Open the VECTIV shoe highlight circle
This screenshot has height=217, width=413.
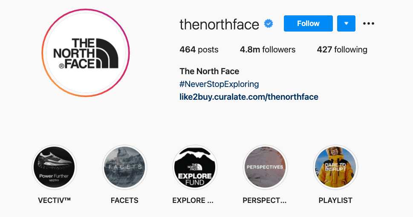[55, 167]
